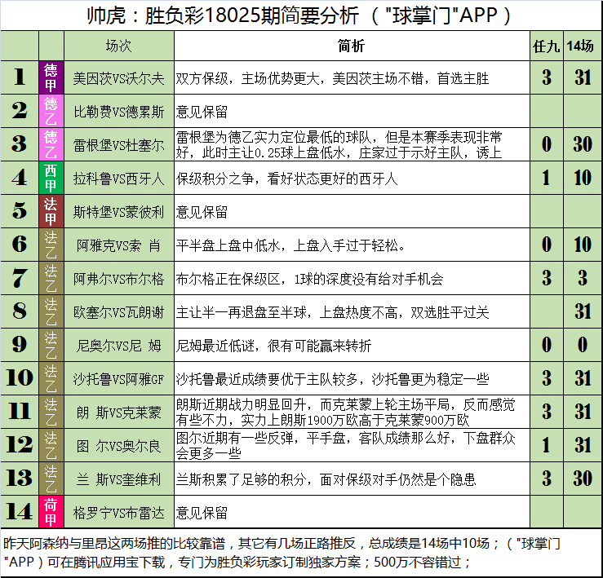The image size is (603, 578).
Task: Click 任九 value 1 for 拉科鲁VS西牙人
Action: coord(546,178)
